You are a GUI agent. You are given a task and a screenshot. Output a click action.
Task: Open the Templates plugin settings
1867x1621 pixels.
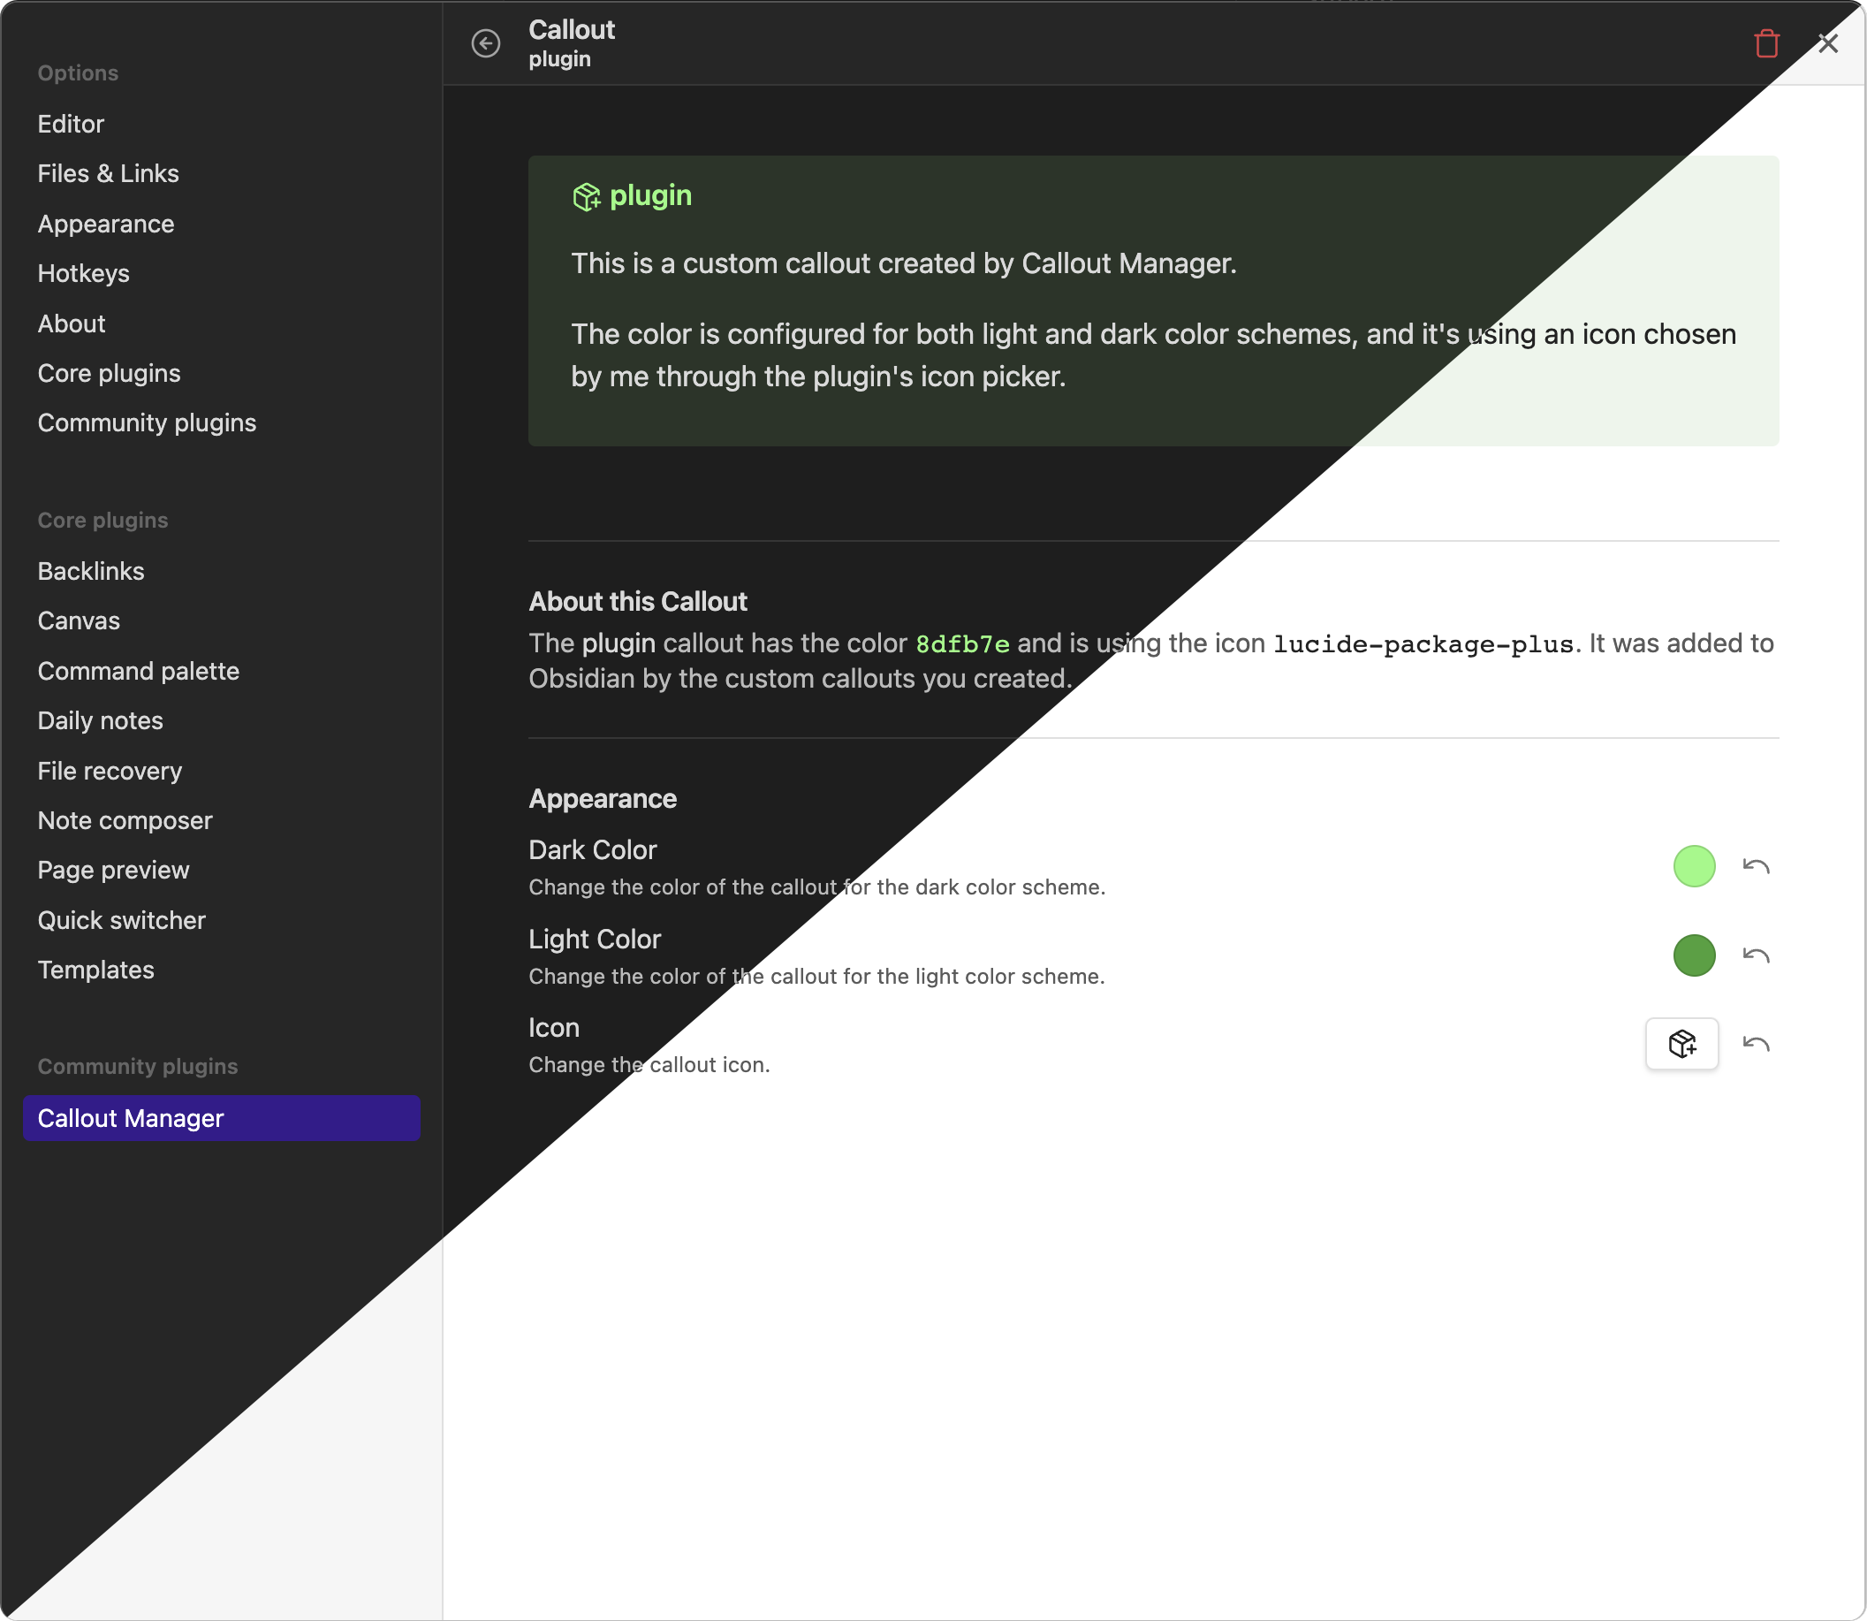(95, 970)
